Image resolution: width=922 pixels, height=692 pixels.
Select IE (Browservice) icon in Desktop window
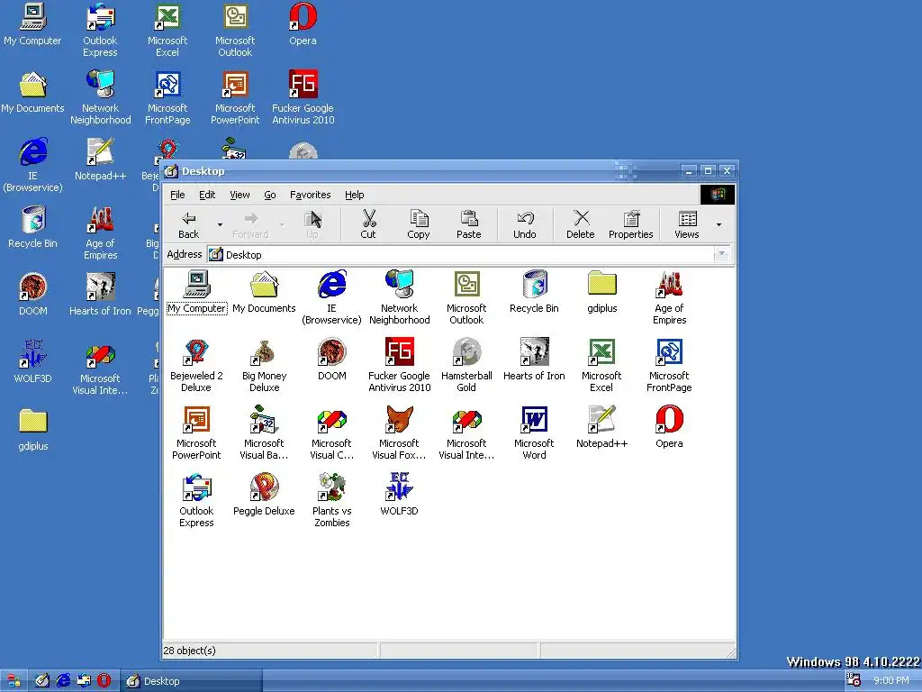pyautogui.click(x=331, y=297)
